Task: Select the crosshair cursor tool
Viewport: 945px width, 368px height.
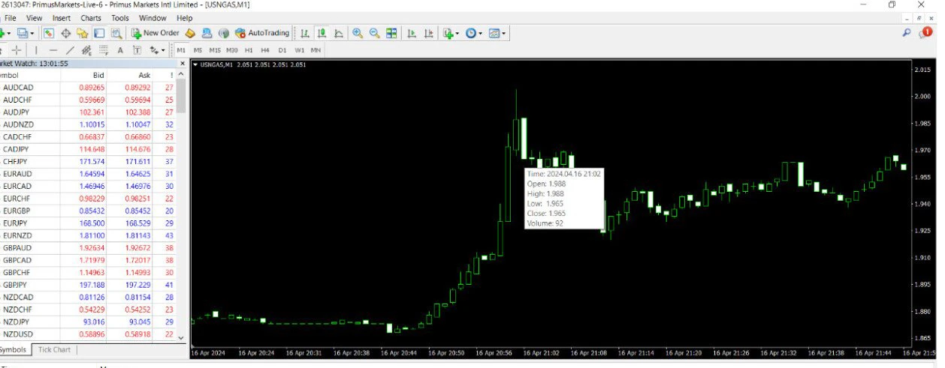Action: tap(17, 50)
